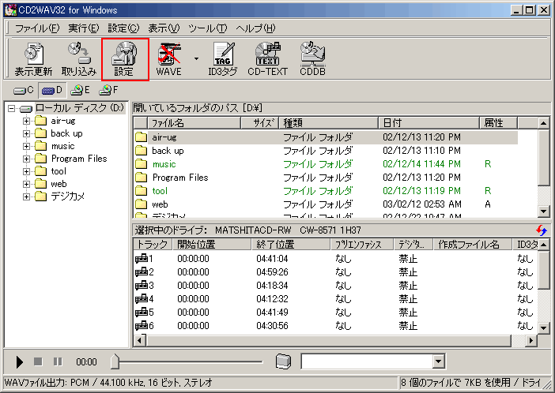The image size is (555, 393).
Task: Click the 取り込み import toolbar icon
Action: pos(78,58)
